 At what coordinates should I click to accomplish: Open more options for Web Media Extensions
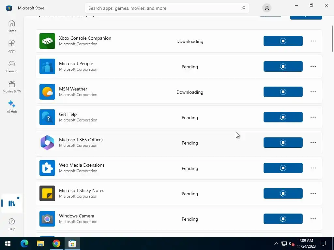click(x=313, y=168)
